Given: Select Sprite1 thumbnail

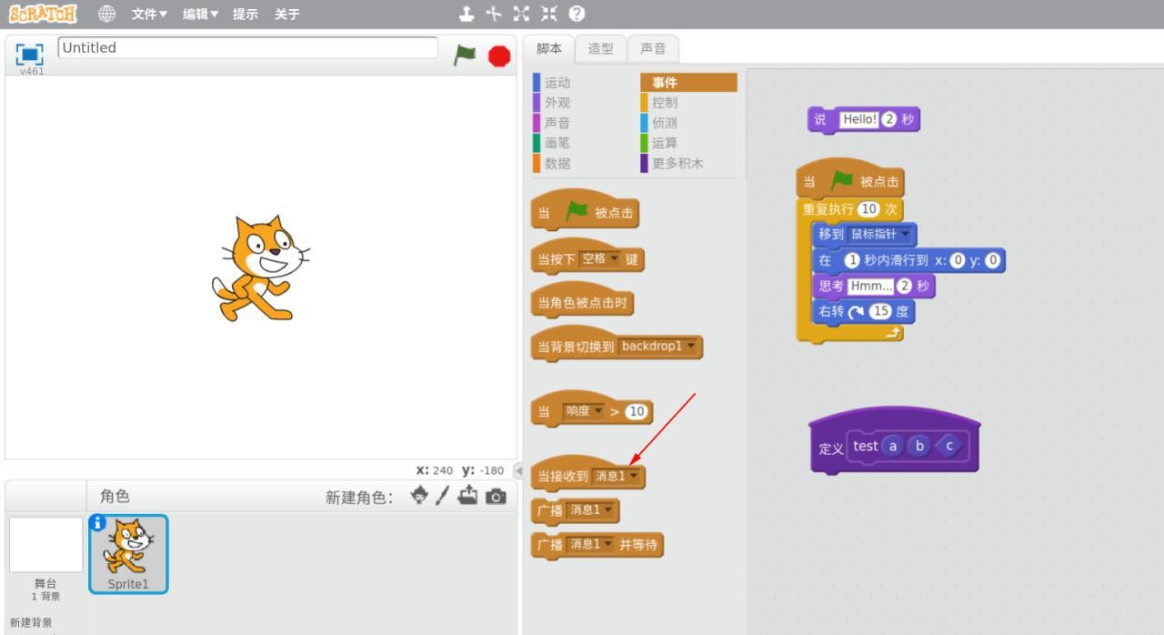Looking at the screenshot, I should click(128, 554).
